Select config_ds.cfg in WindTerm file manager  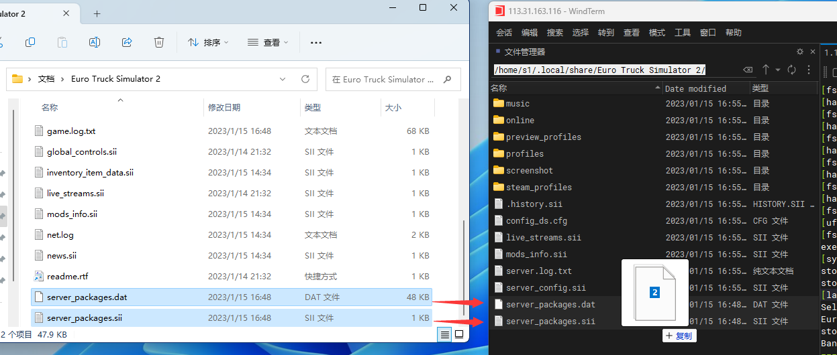pos(653,221)
